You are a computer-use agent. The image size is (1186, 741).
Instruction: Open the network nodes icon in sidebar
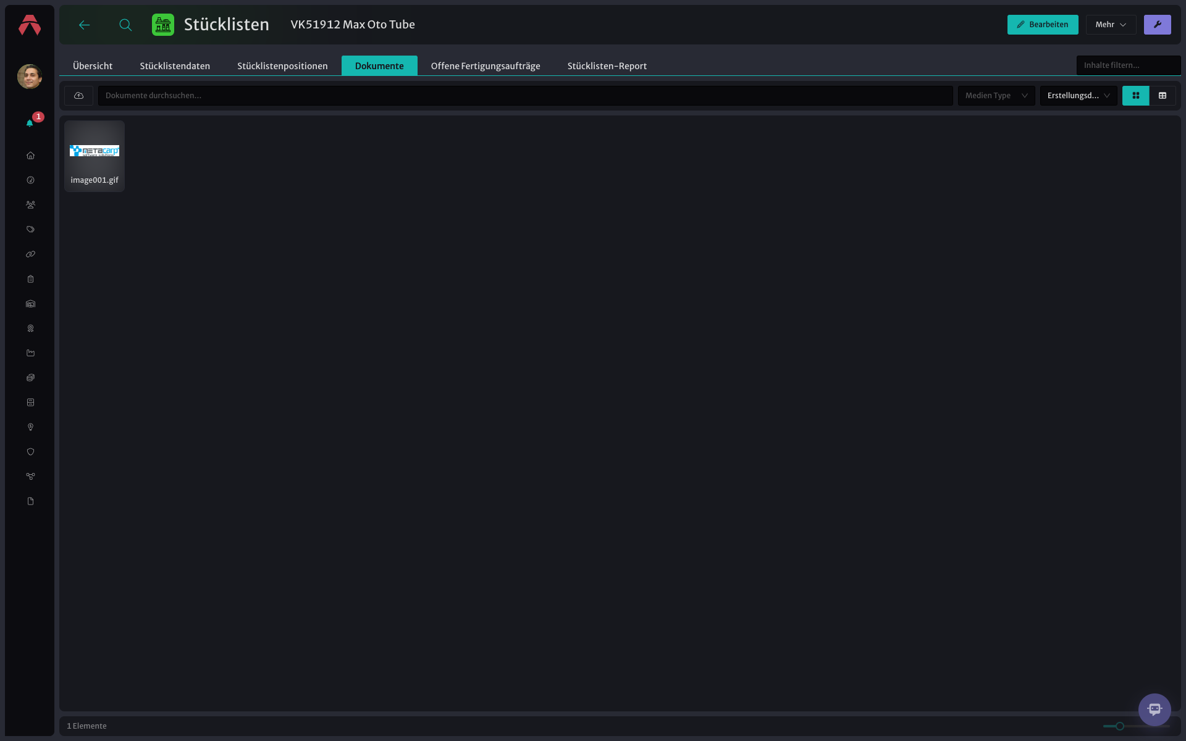pos(30,477)
